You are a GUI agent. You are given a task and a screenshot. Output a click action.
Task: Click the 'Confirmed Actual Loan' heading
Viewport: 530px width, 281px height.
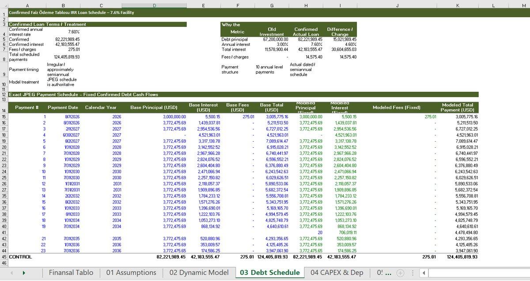point(306,32)
